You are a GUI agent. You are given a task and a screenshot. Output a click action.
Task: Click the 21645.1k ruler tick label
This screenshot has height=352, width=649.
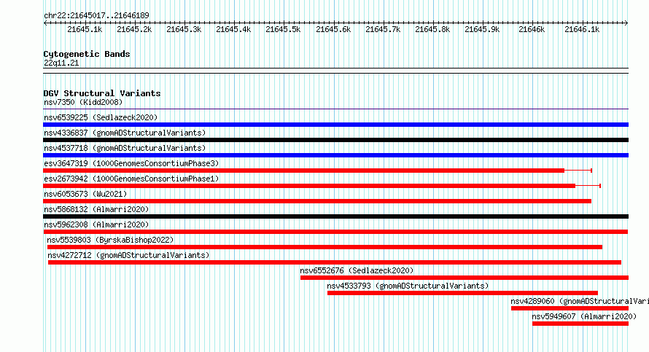coord(85,29)
